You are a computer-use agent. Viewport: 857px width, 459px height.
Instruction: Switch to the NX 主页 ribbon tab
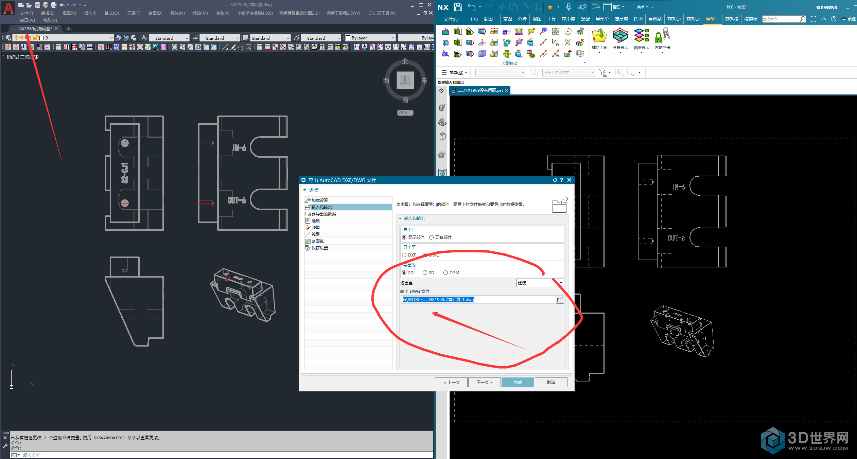[473, 19]
